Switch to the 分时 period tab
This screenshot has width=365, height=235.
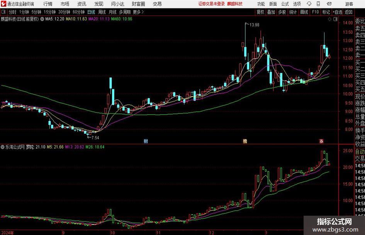click(12, 12)
